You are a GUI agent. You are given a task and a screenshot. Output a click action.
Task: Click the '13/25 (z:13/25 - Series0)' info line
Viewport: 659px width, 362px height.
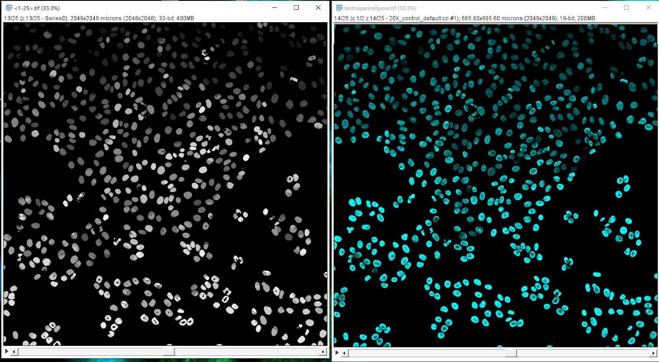pyautogui.click(x=99, y=19)
